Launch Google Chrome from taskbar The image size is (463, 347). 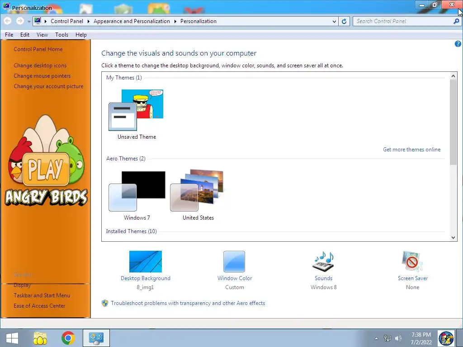tap(68, 338)
